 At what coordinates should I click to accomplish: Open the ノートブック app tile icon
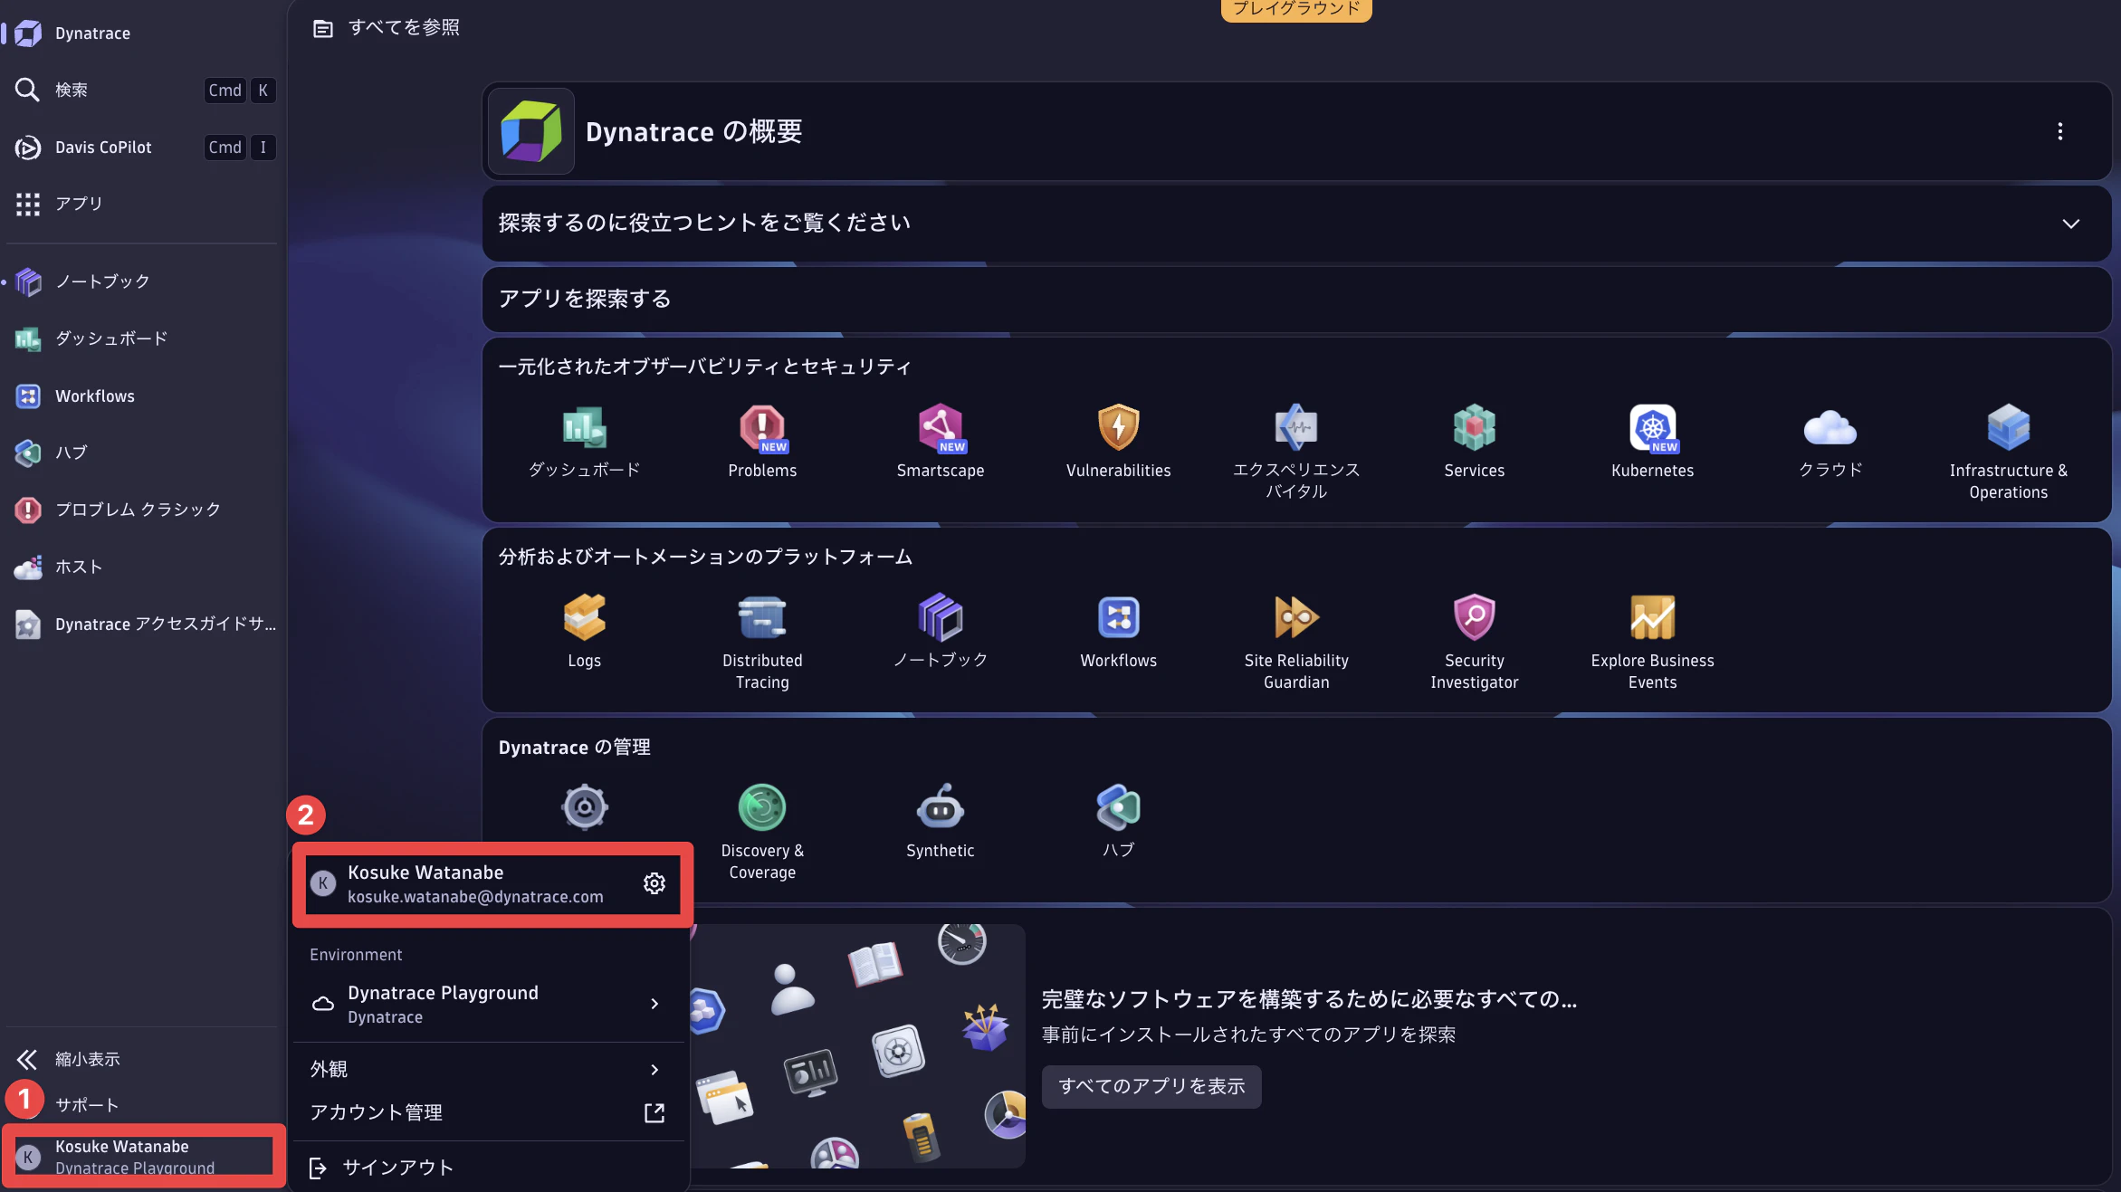click(941, 617)
